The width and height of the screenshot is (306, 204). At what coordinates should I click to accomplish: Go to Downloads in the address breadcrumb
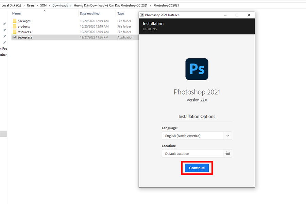(x=60, y=5)
